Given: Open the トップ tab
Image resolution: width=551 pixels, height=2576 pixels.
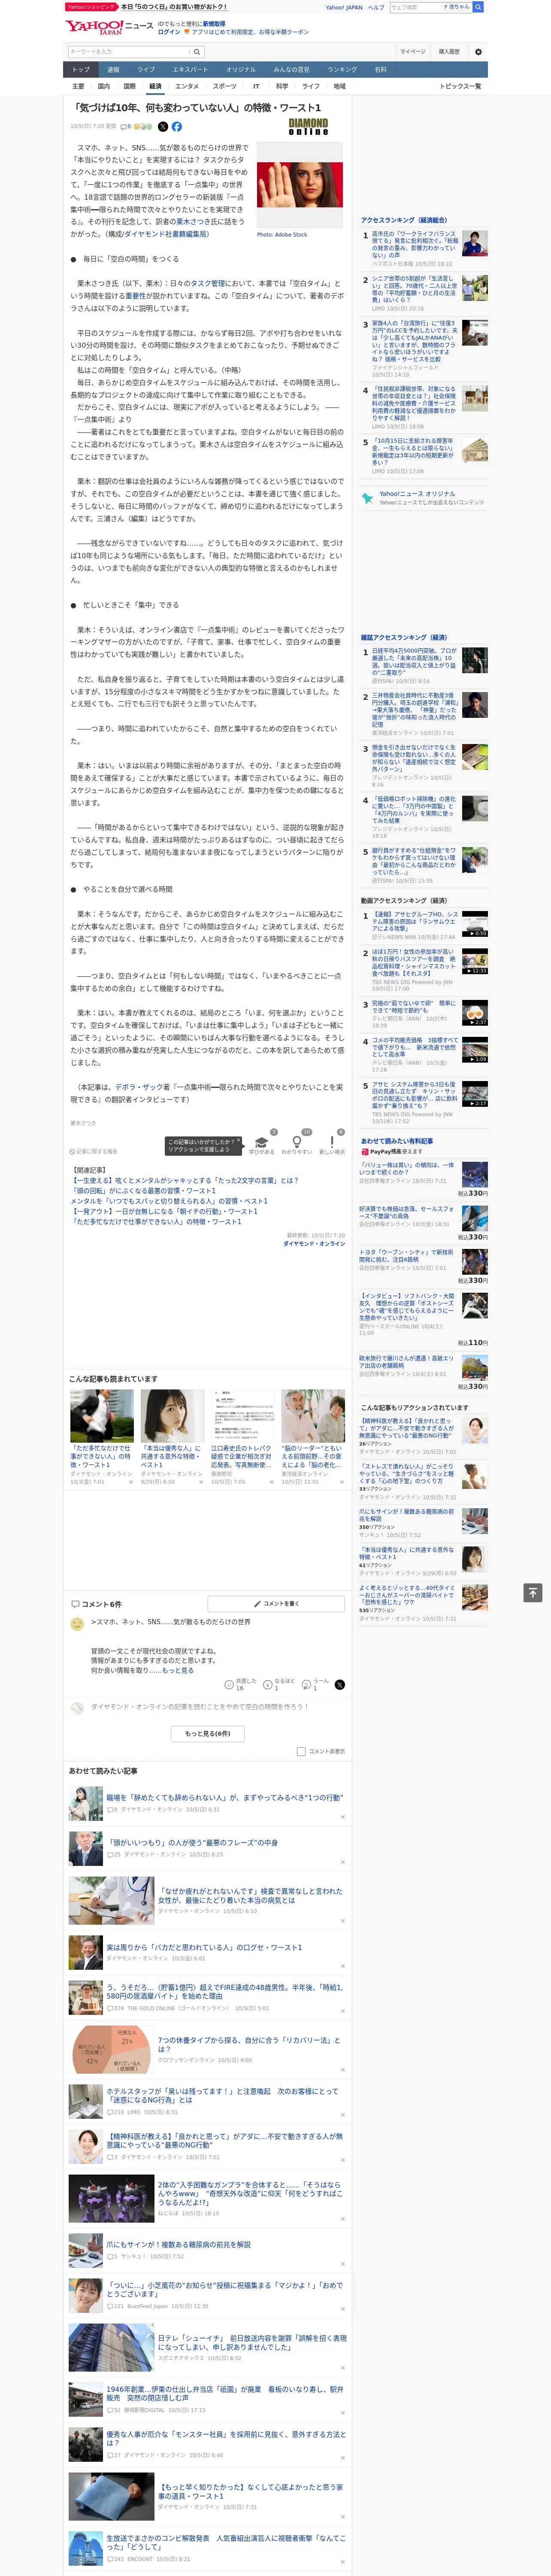Looking at the screenshot, I should (x=81, y=70).
